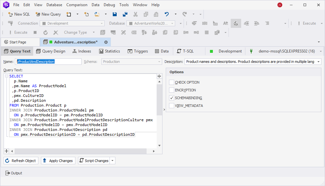This screenshot has width=325, height=186.
Task: Click the query scrollbar down arrow
Action: coord(159,145)
